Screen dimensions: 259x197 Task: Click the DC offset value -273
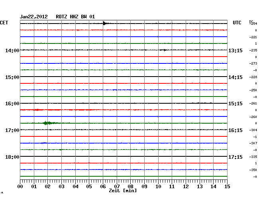coord(253,63)
